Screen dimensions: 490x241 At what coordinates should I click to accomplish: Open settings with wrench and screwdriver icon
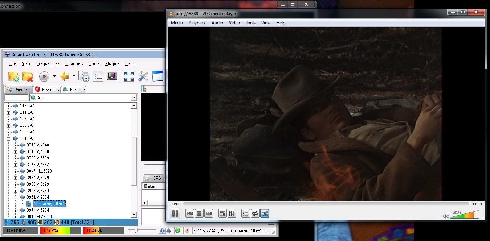click(143, 76)
